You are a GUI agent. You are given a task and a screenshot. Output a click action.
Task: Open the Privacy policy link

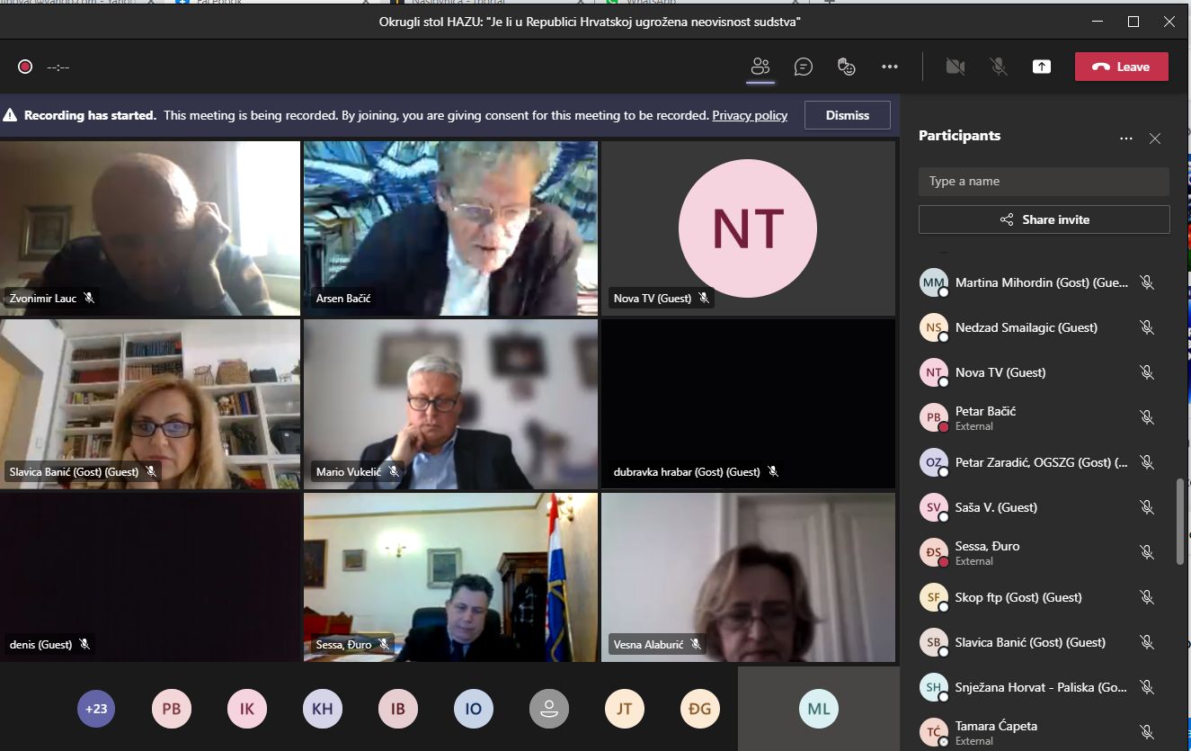(x=750, y=115)
